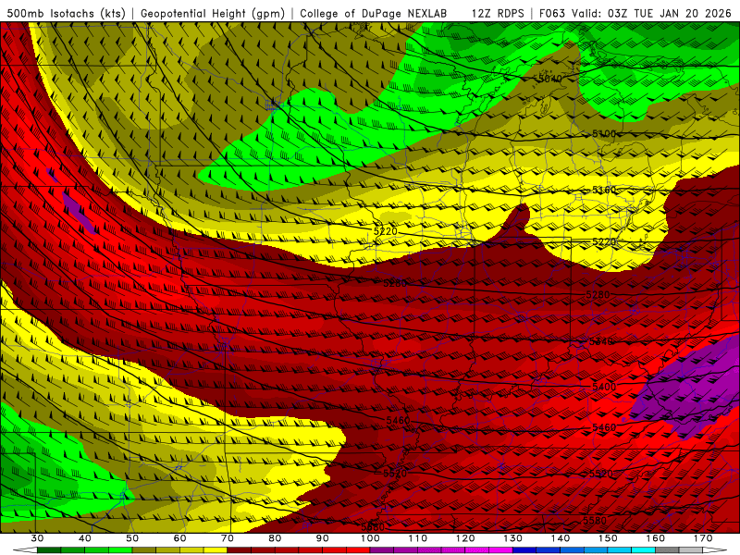This screenshot has width=740, height=555.
Task: Click the legend value 150
Action: [x=609, y=538]
